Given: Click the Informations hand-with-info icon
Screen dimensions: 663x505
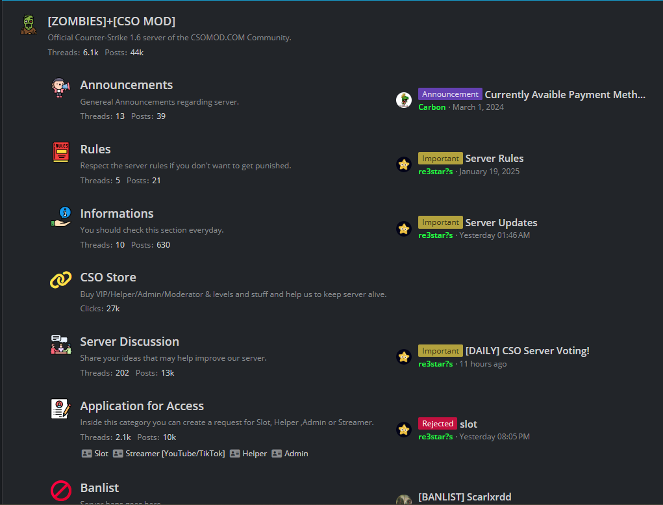Looking at the screenshot, I should click(x=60, y=216).
